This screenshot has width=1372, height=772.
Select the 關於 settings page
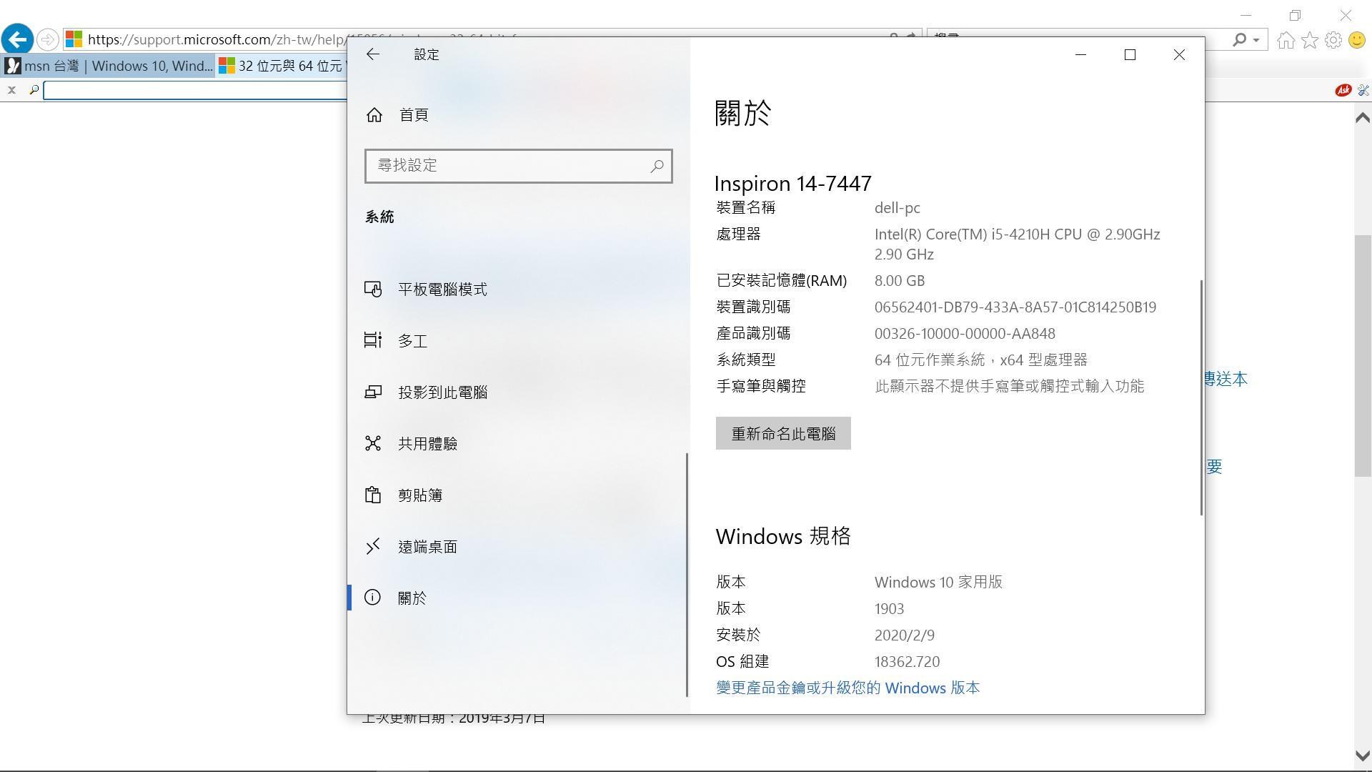click(x=412, y=598)
